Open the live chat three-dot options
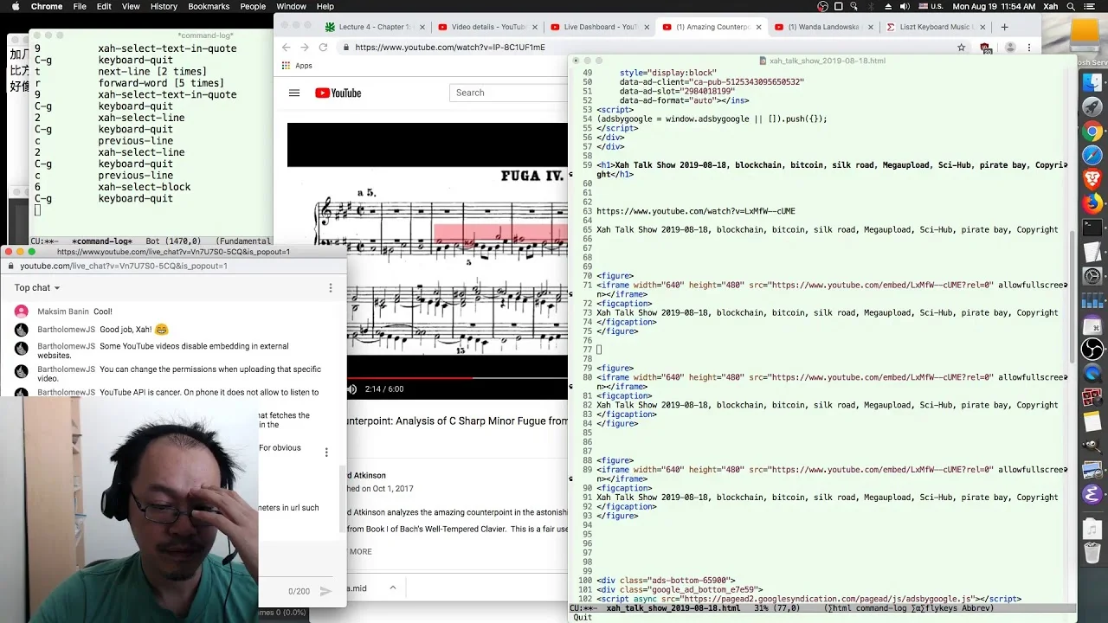 tap(330, 287)
